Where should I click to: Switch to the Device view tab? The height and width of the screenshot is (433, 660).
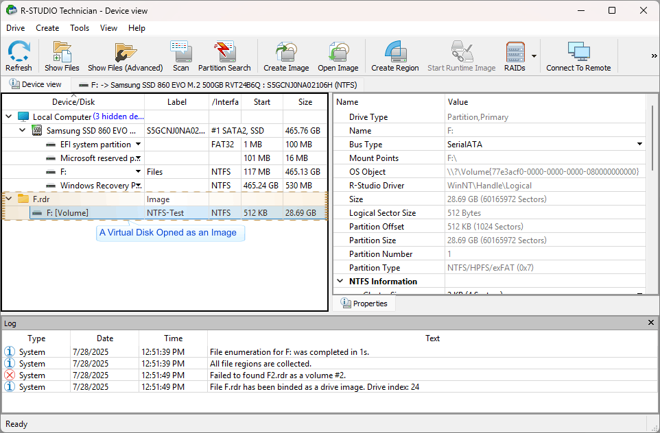[x=36, y=84]
